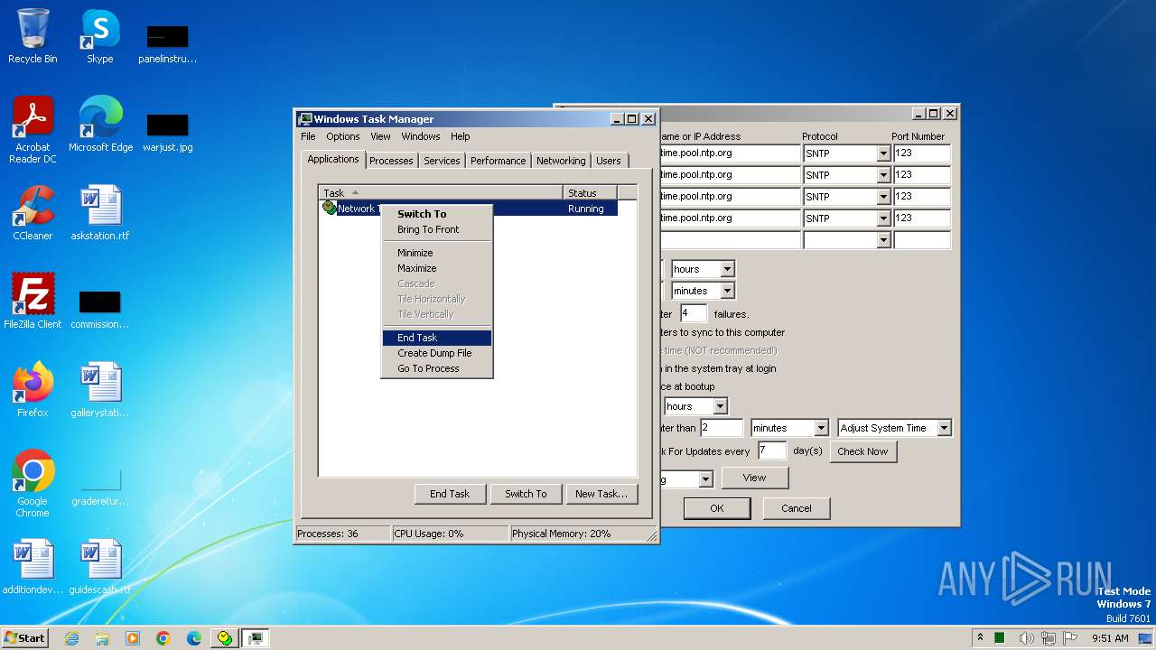Open guidescash.rtf document icon
This screenshot has width=1156, height=650.
tap(100, 567)
